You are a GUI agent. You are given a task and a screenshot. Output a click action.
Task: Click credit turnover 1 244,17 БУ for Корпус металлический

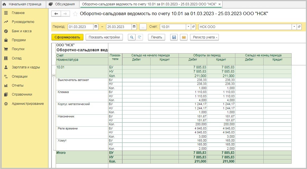[x=221, y=104]
